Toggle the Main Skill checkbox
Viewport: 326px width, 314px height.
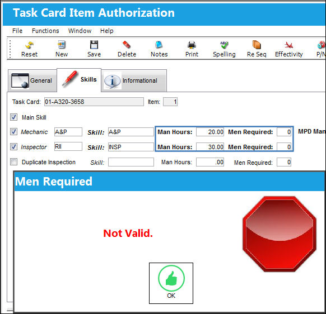(x=13, y=117)
